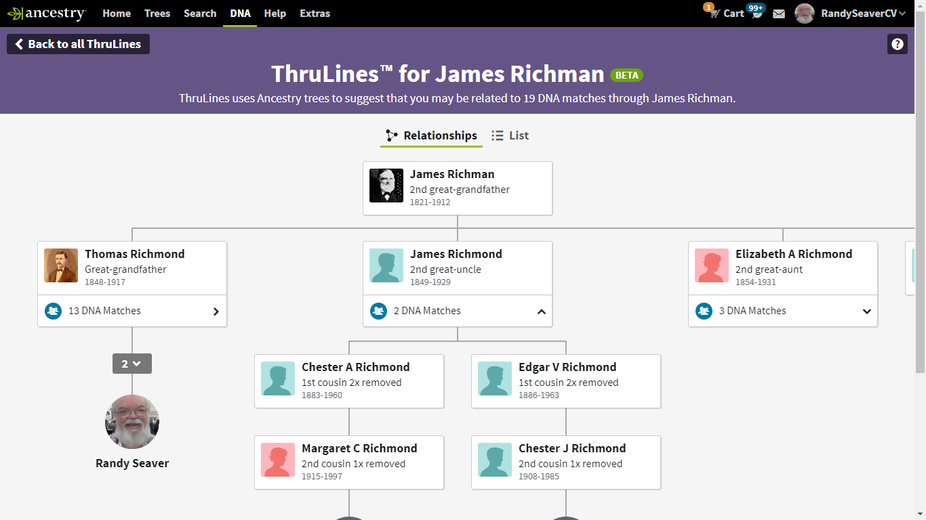Viewport: 926px width, 520px height.
Task: Open the shopping cart icon
Action: [714, 14]
